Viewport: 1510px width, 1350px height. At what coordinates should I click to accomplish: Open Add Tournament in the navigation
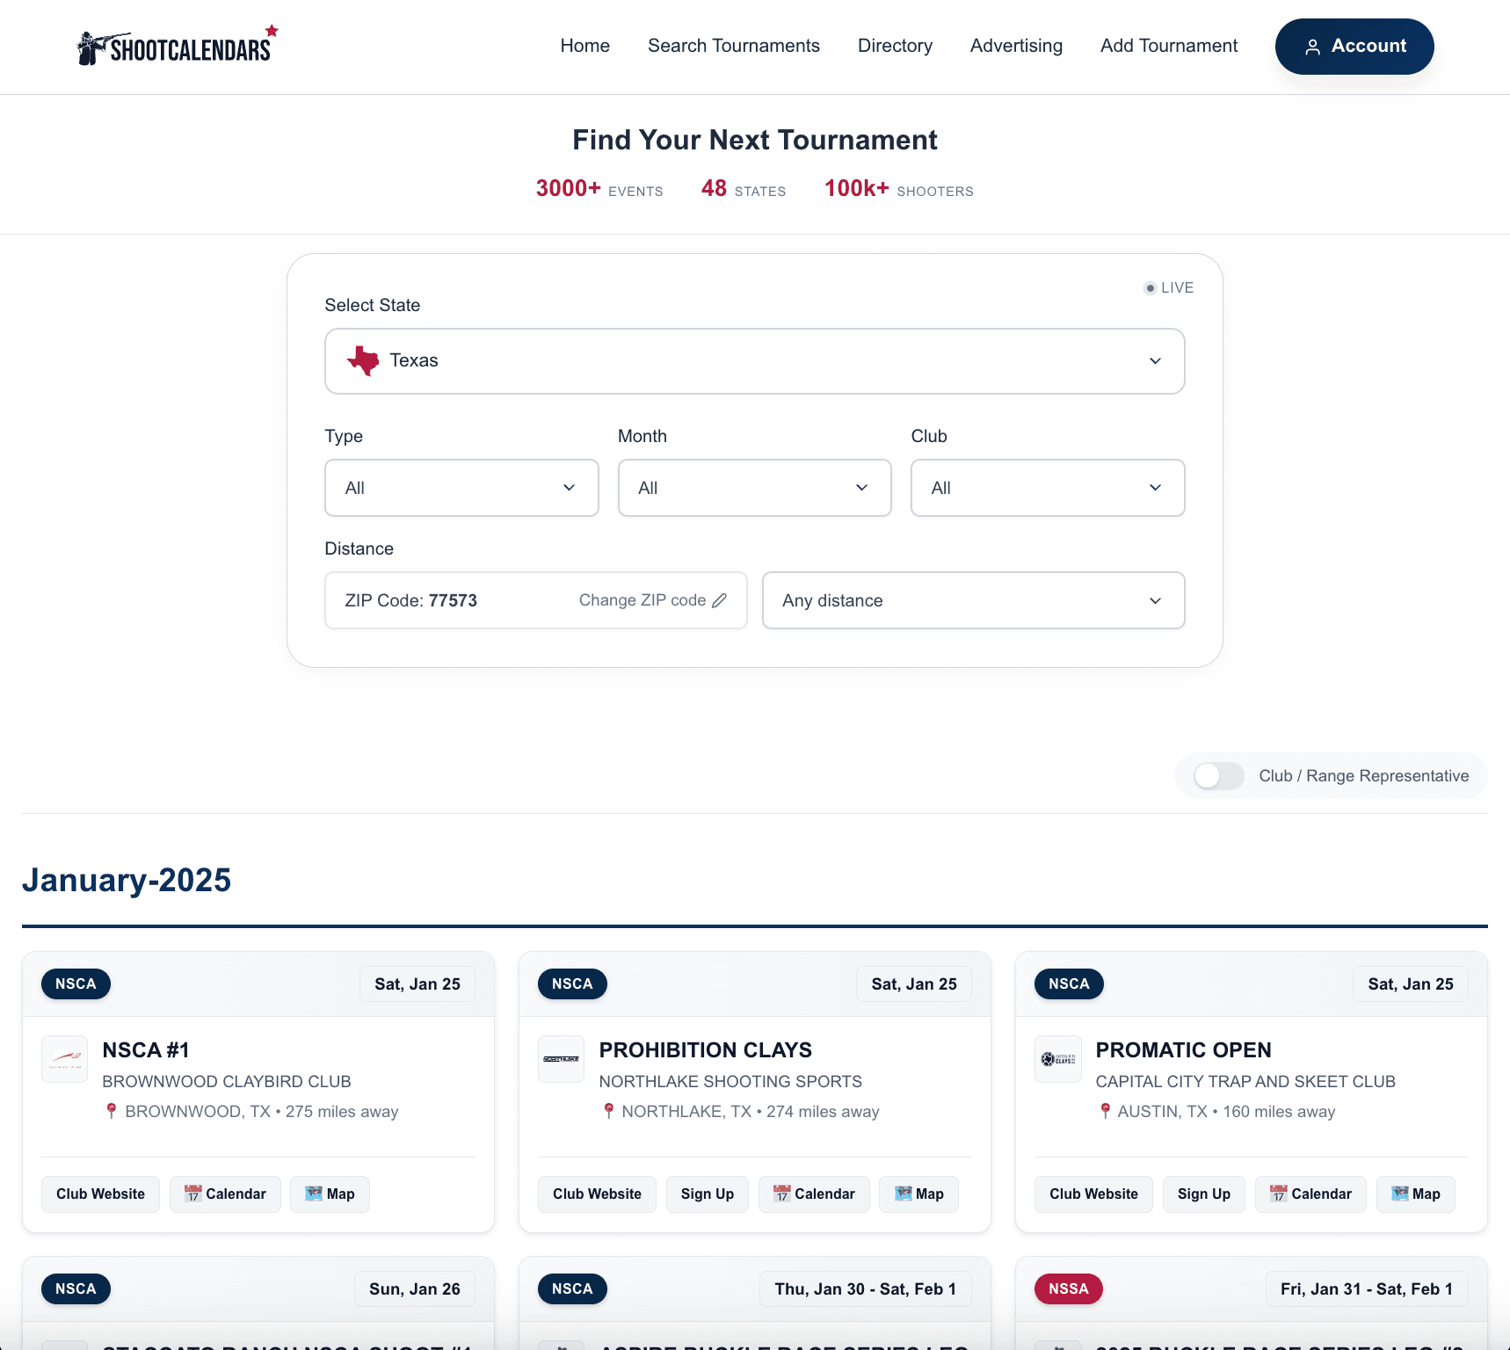(1169, 46)
